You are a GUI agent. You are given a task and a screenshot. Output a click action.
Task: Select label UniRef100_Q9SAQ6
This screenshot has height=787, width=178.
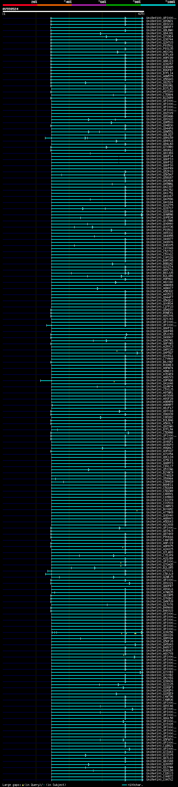(160, 116)
